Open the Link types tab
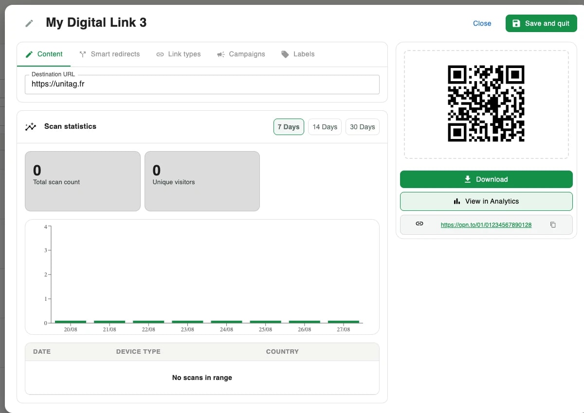The width and height of the screenshot is (584, 413). pyautogui.click(x=178, y=54)
